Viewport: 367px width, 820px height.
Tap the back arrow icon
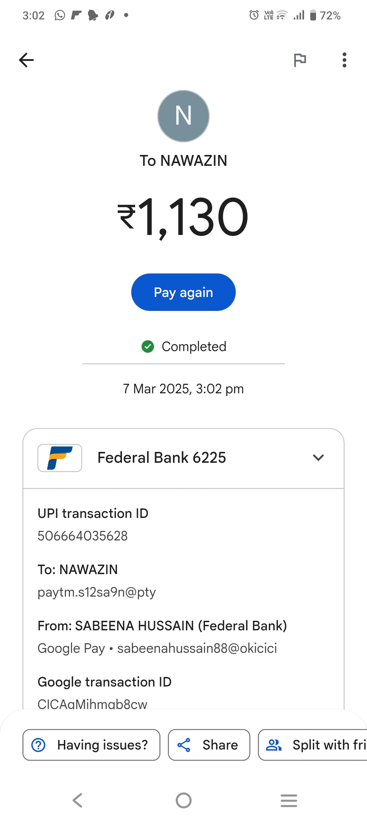(26, 60)
